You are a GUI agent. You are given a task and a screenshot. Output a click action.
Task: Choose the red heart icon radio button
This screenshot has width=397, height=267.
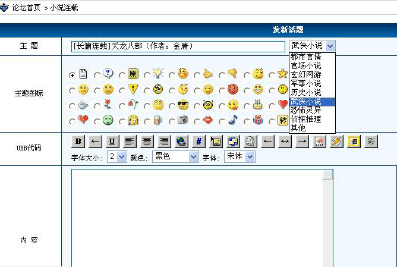[272, 106]
